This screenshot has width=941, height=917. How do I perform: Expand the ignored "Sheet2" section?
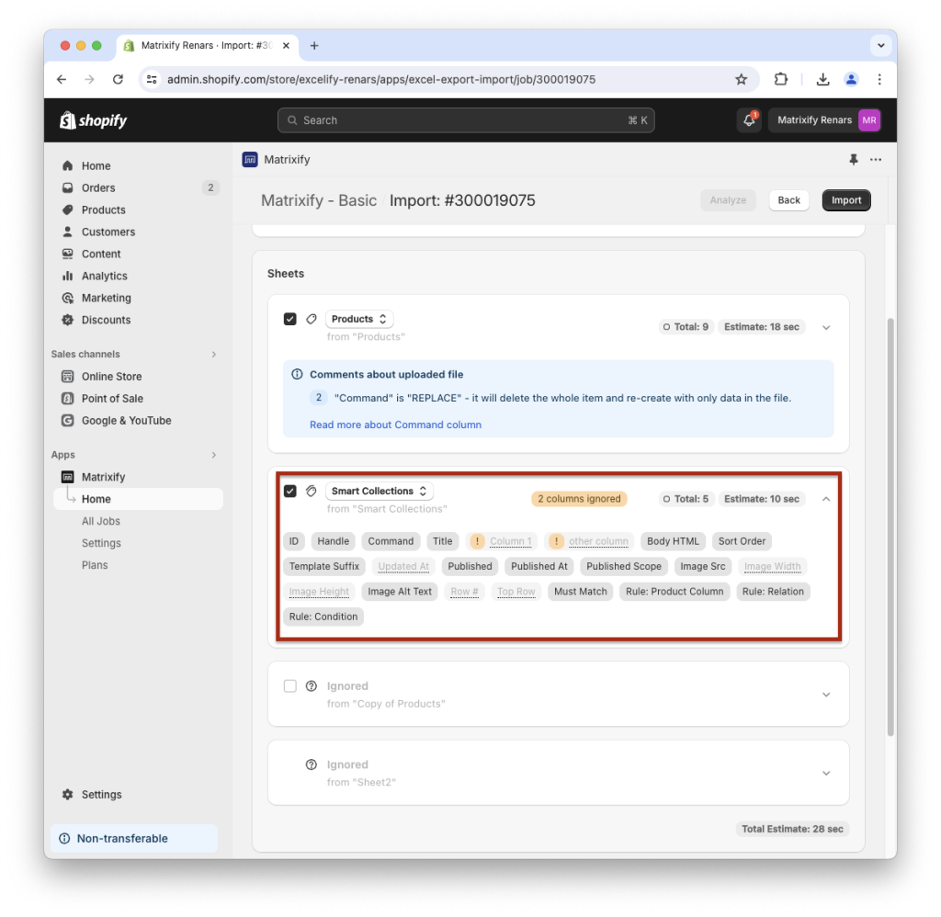point(825,773)
